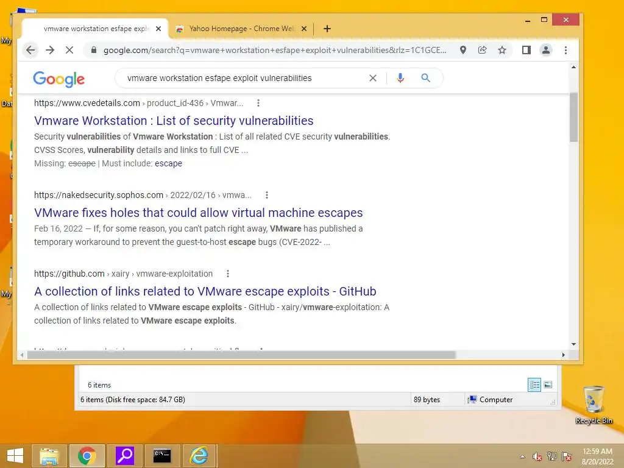Show hidden tray icons arrow

point(522,456)
